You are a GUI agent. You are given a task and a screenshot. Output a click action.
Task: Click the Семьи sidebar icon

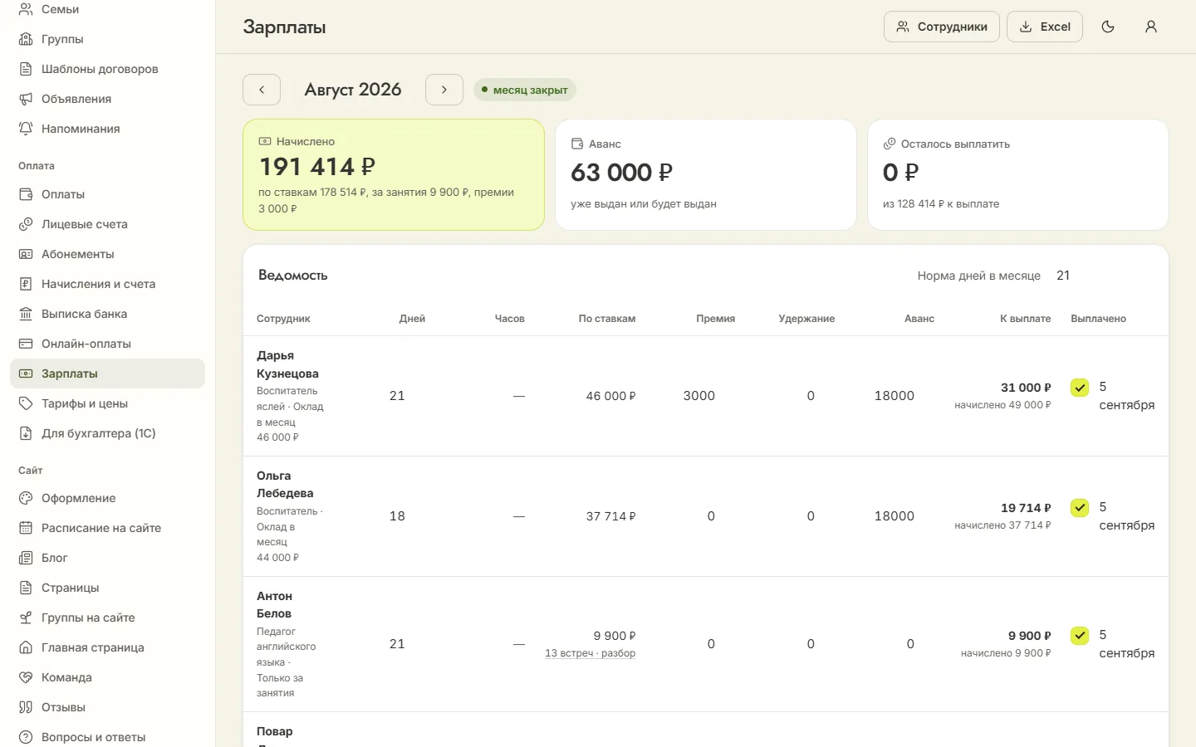point(26,9)
